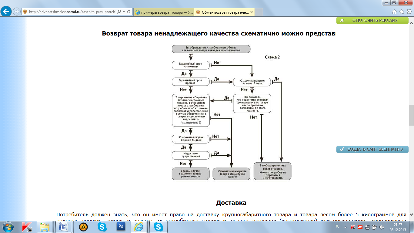Click the browser Forward arrow button
Viewport: 414px width, 233px height.
[16, 12]
